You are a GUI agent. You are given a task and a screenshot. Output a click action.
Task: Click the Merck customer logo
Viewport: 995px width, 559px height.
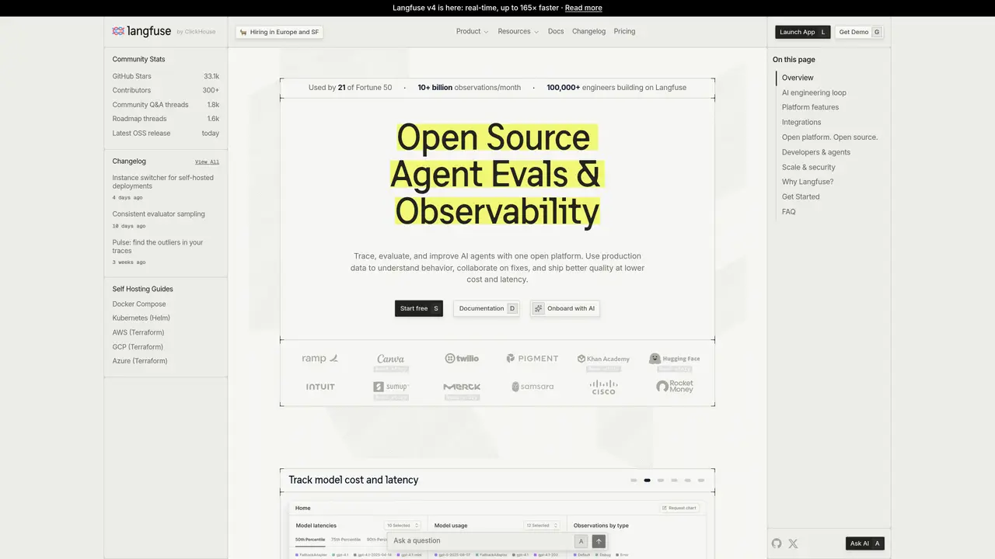click(x=462, y=387)
